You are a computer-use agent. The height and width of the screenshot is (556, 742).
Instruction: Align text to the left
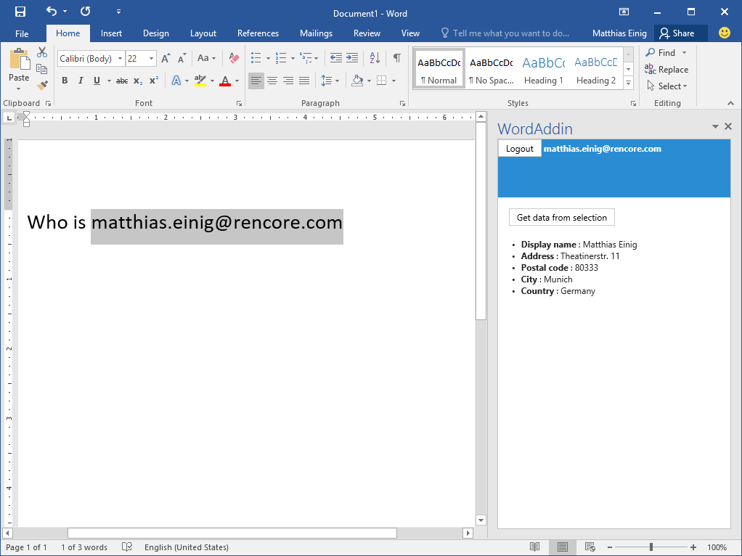[x=256, y=81]
